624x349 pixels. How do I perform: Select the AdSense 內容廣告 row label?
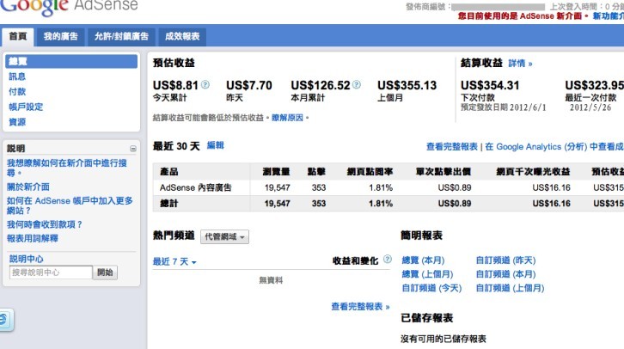(196, 188)
